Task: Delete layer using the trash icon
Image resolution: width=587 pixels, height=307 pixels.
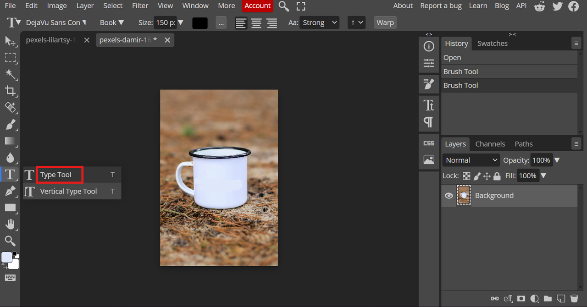Action: pyautogui.click(x=574, y=298)
